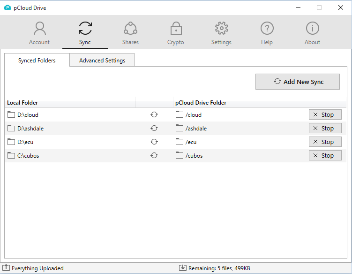352x274 pixels.
Task: Click the folder icon beside C:\cubos
Action: pyautogui.click(x=11, y=155)
